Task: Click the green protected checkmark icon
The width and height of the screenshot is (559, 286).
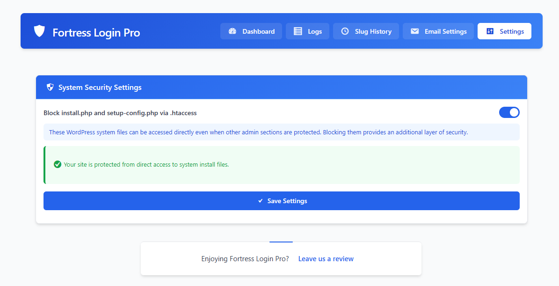Action: [58, 164]
